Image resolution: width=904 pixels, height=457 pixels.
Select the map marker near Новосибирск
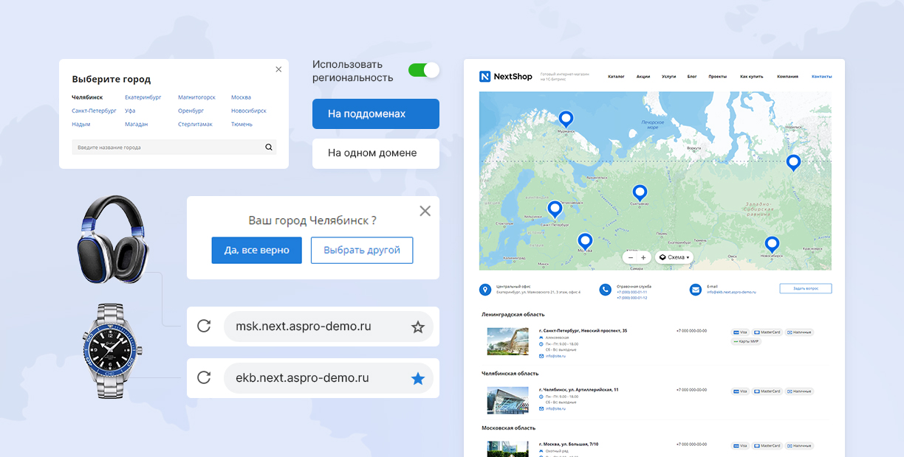pos(772,244)
